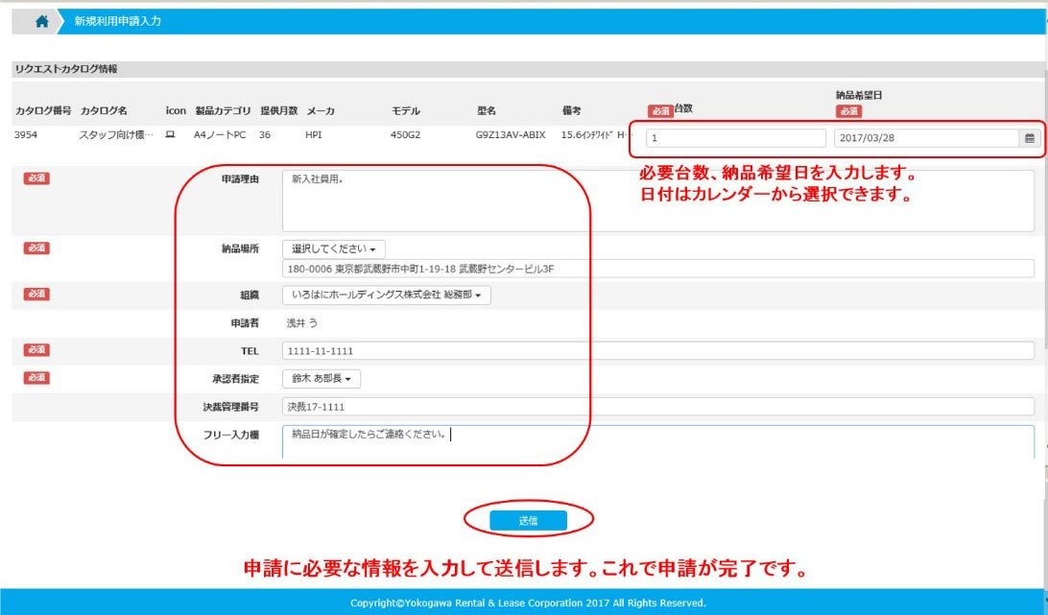Image resolution: width=1048 pixels, height=615 pixels.
Task: Click the TEL input field
Action: [x=657, y=351]
